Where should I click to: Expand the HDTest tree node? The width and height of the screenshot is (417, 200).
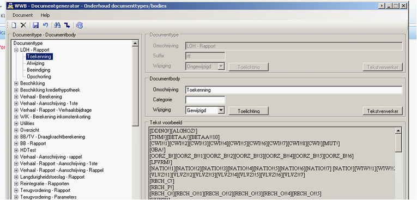click(16, 150)
